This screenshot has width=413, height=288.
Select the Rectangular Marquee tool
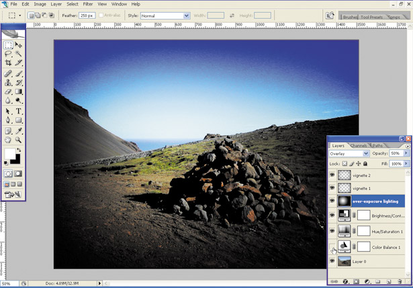[8, 45]
